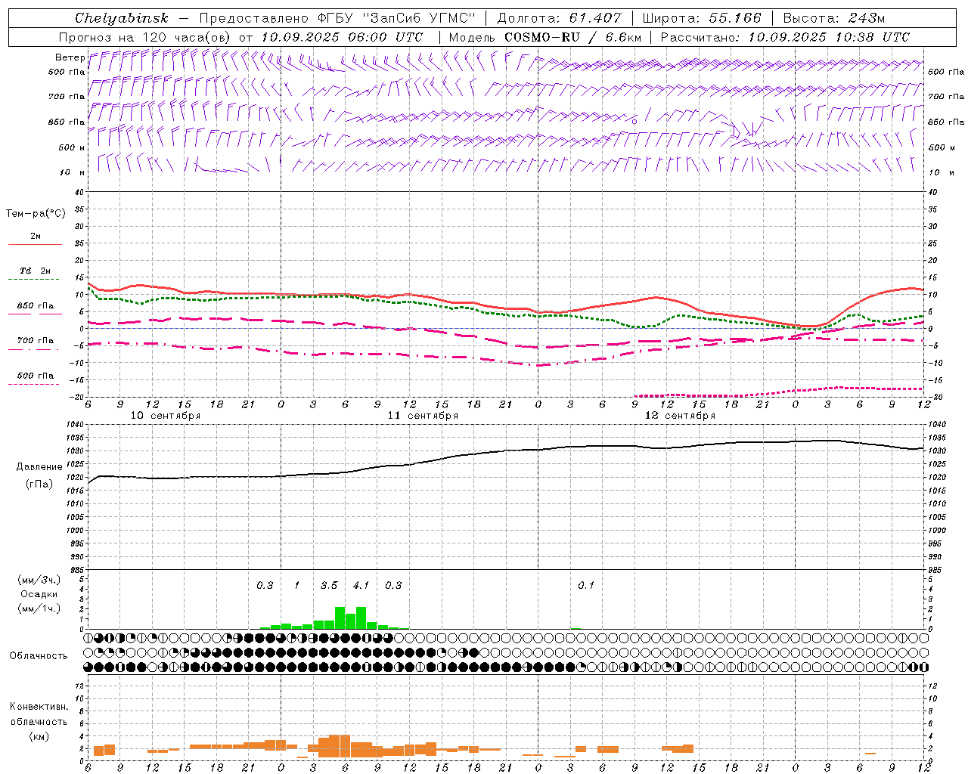Click the "Chelyabinsk" station name in the header
968x774 pixels.
122,18
